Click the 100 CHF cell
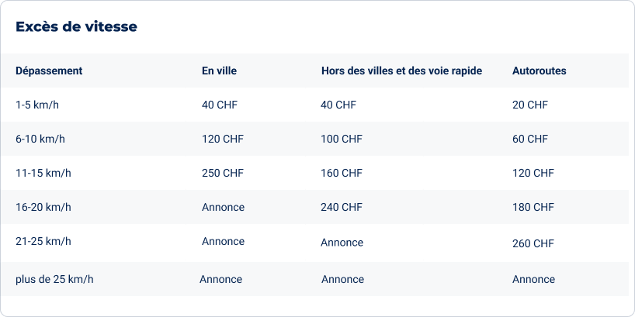The height and width of the screenshot is (317, 635). [342, 139]
